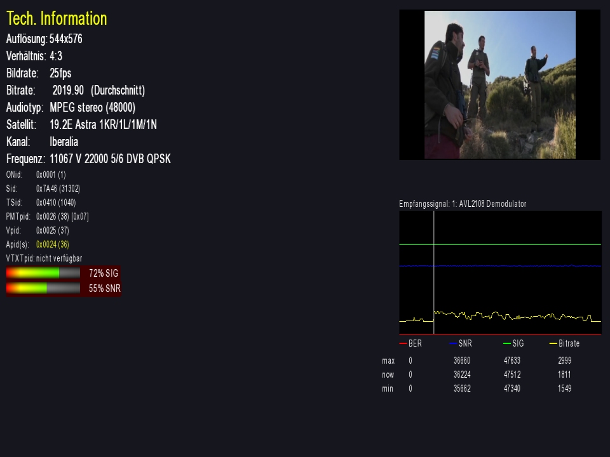This screenshot has height=457, width=610.
Task: Click the max Bitrate value 2999
Action: 564,361
